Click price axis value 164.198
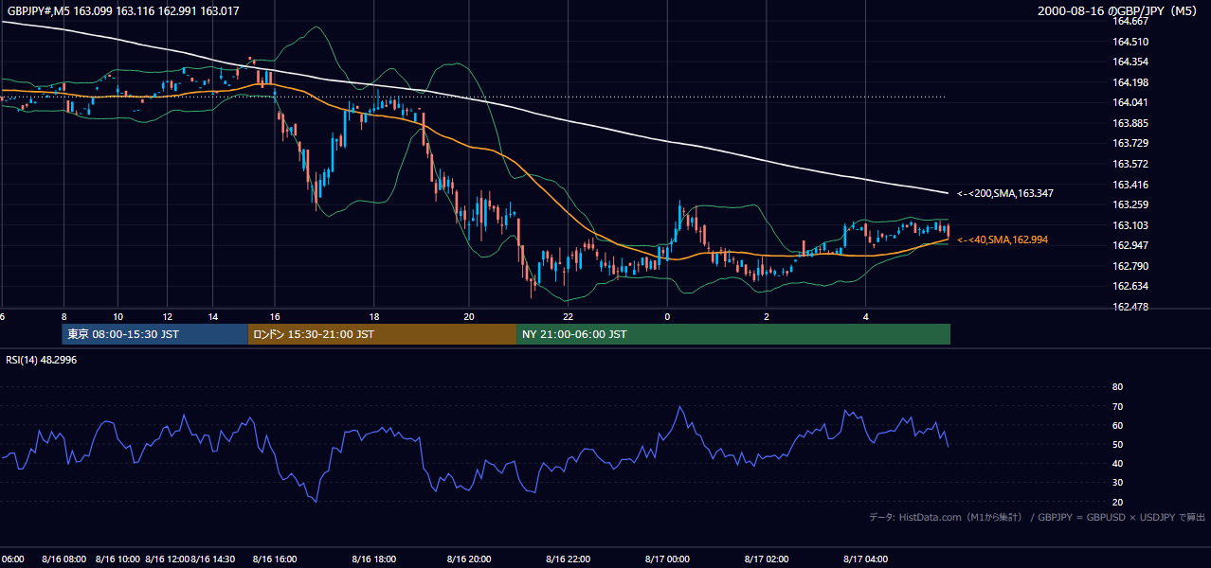 point(1130,82)
